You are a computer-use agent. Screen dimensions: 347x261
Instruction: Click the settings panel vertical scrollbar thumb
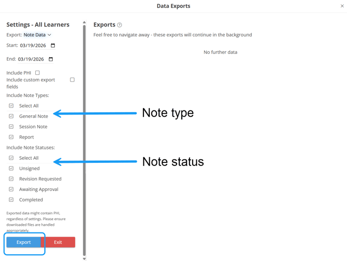click(84, 141)
